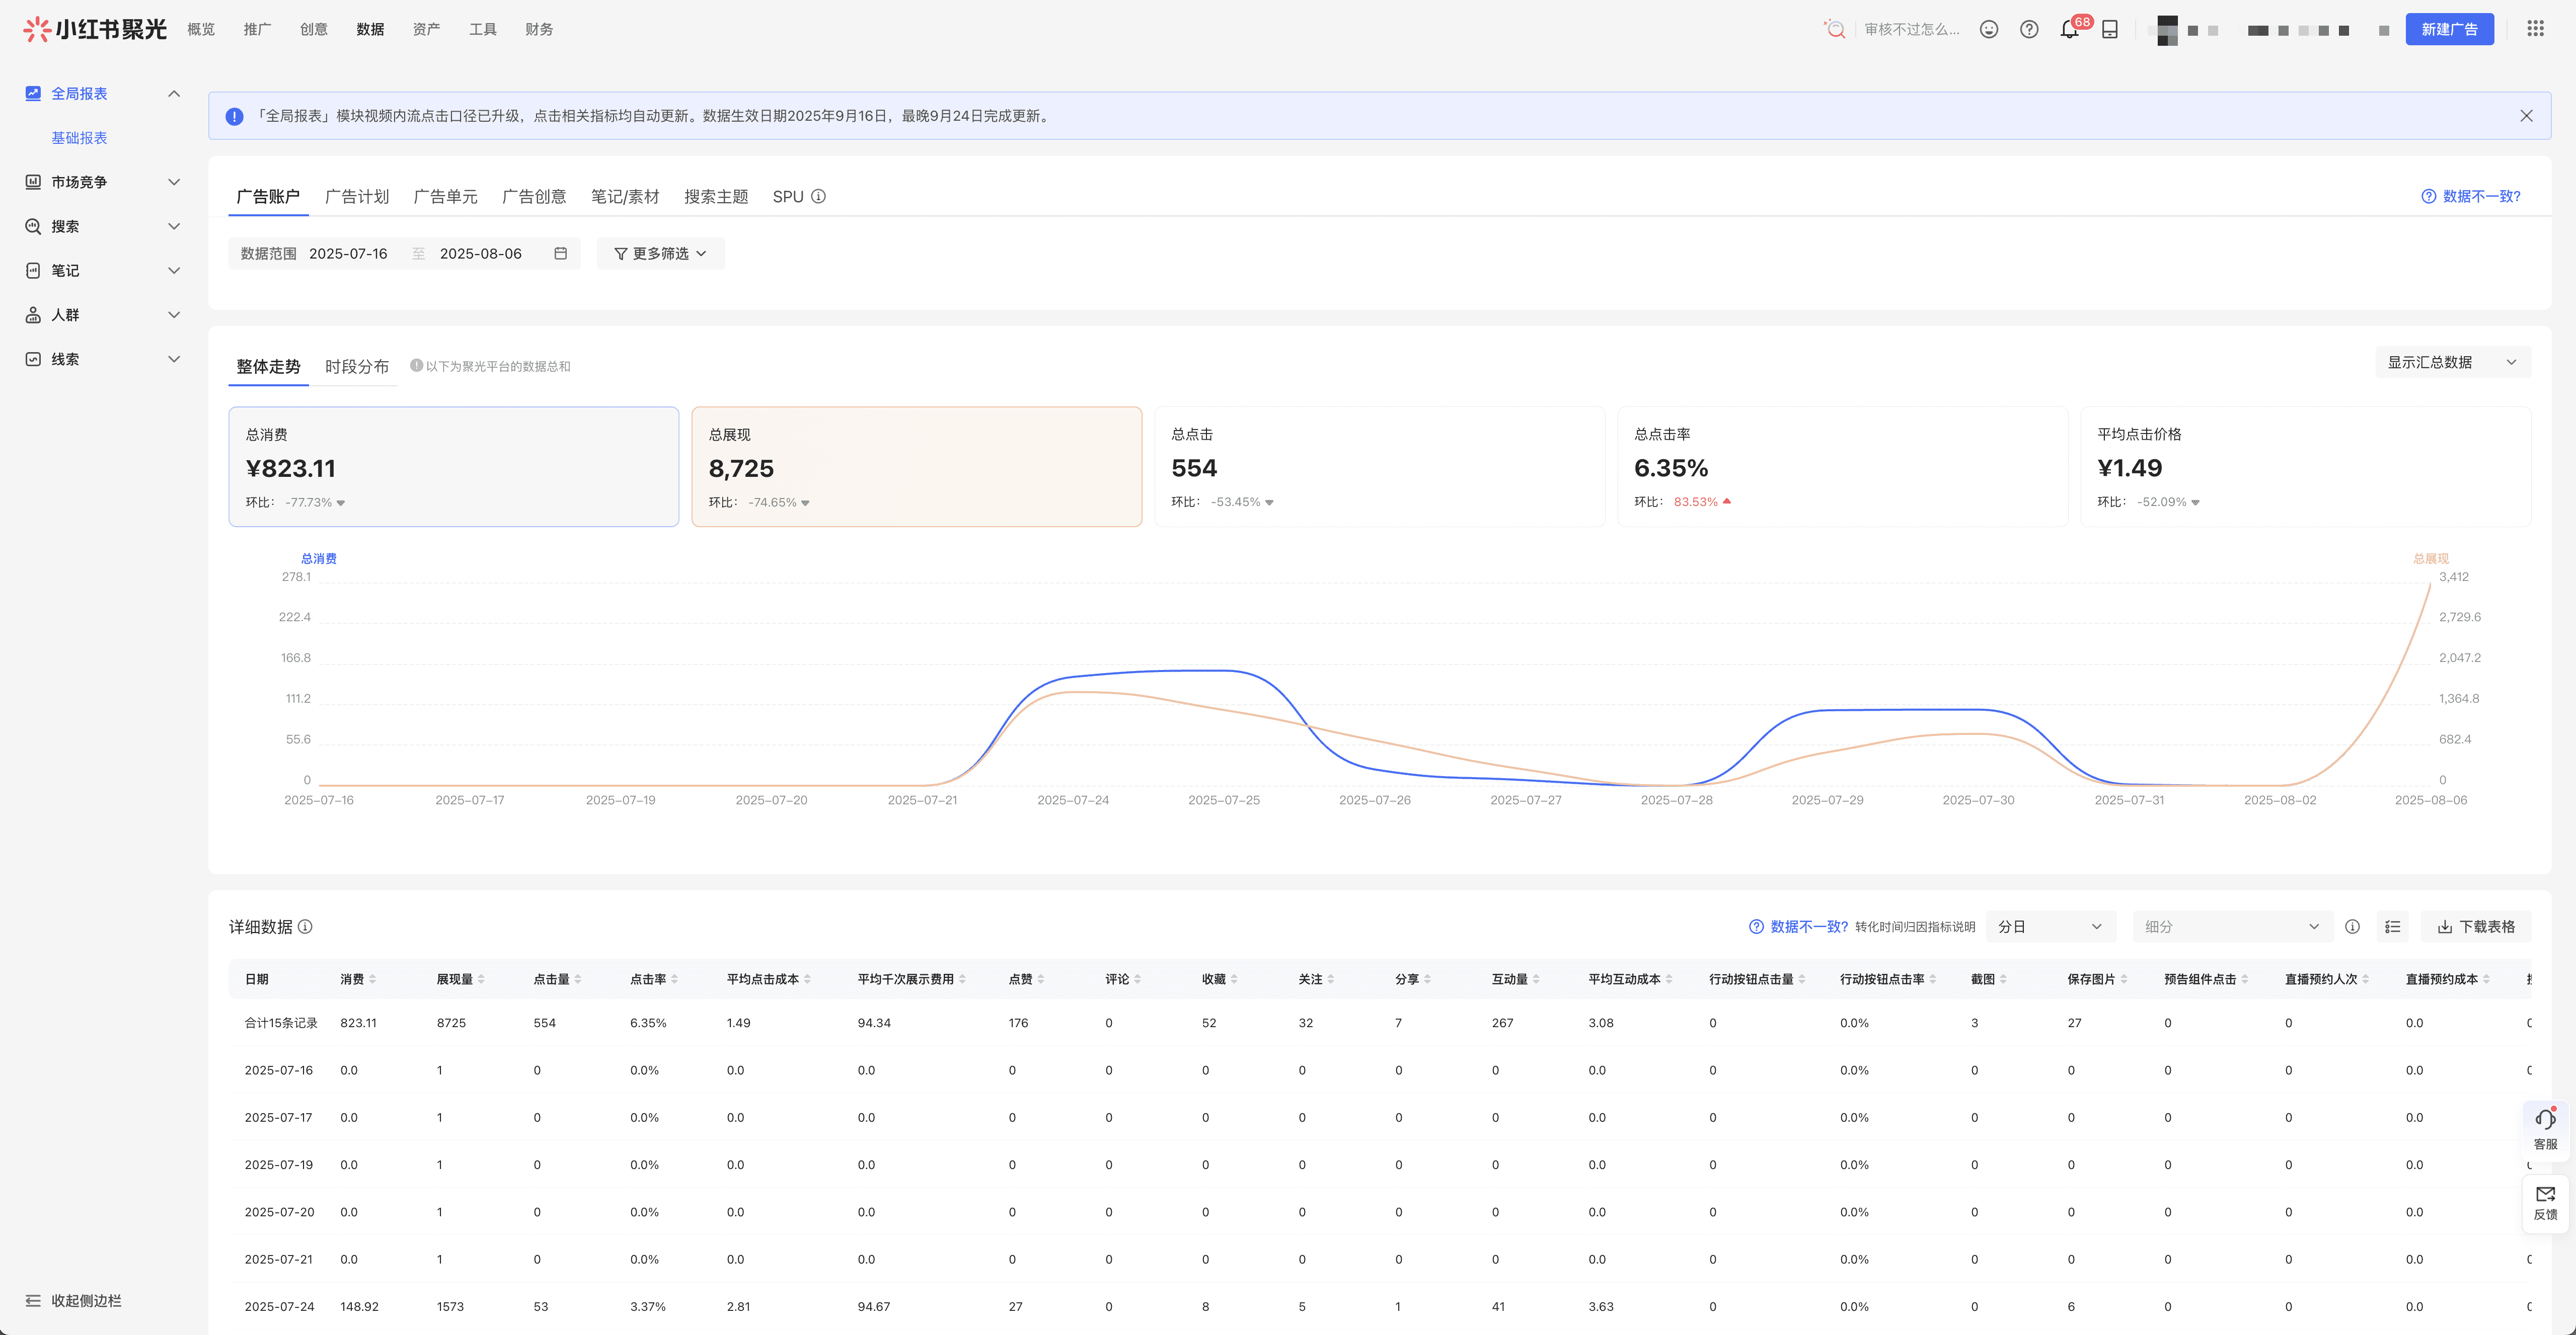Select the 平均点击价格 metric card
The image size is (2576, 1335).
click(x=2304, y=467)
